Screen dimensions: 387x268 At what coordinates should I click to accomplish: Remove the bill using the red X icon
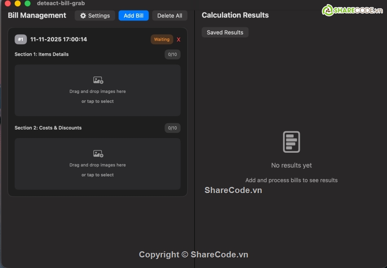pos(178,39)
